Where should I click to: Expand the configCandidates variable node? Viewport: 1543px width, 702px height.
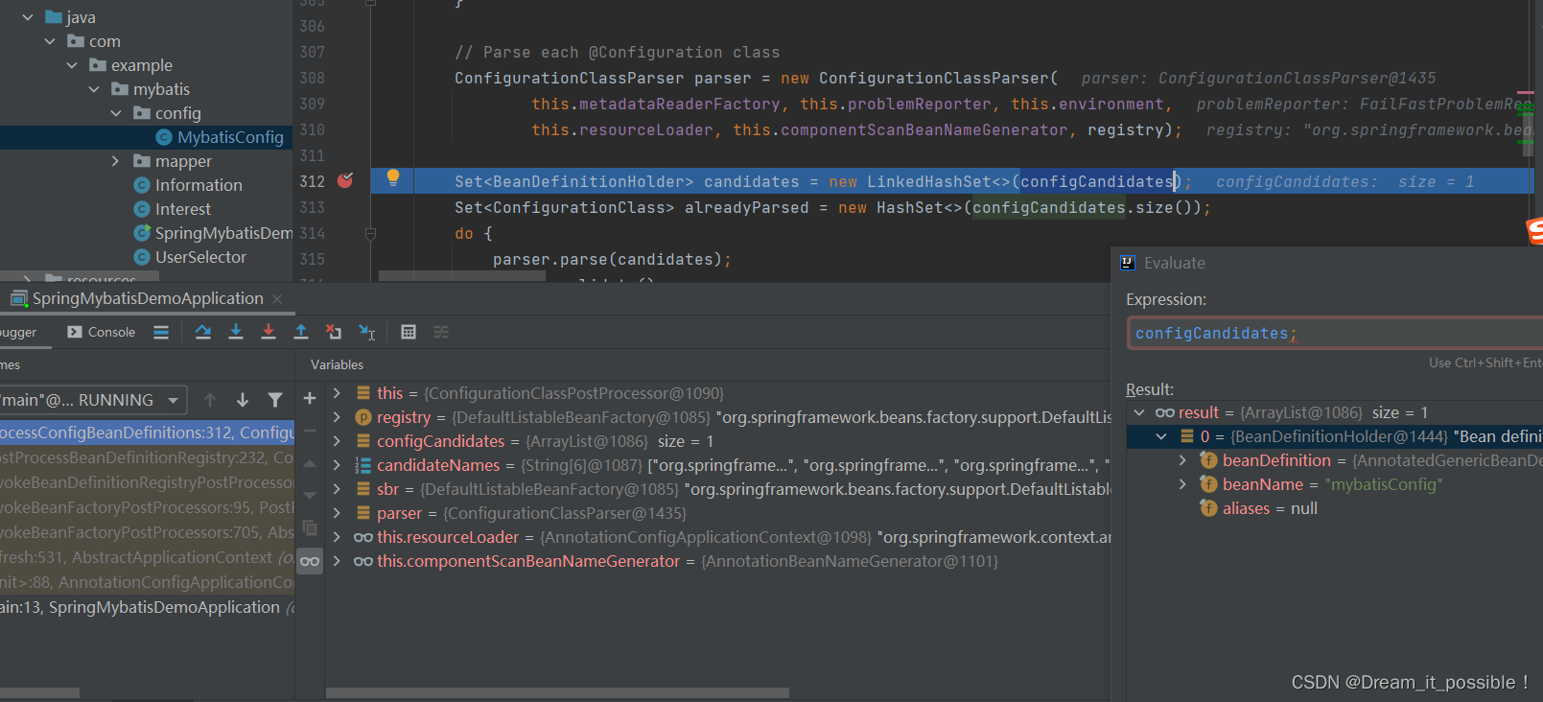[x=337, y=441]
